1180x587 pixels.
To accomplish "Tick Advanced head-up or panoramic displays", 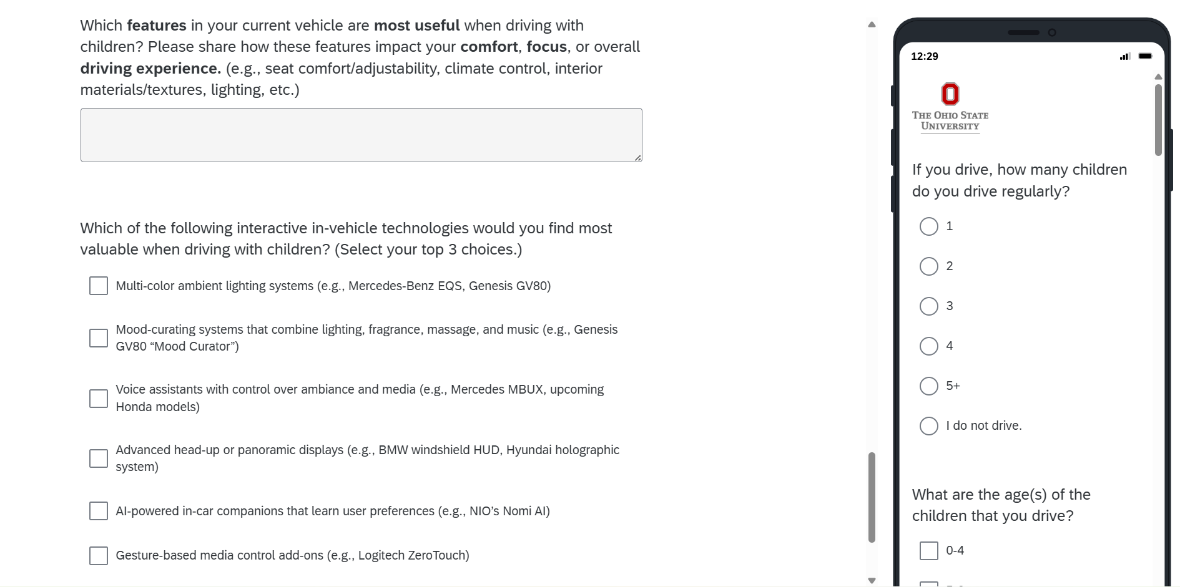I will pyautogui.click(x=99, y=458).
